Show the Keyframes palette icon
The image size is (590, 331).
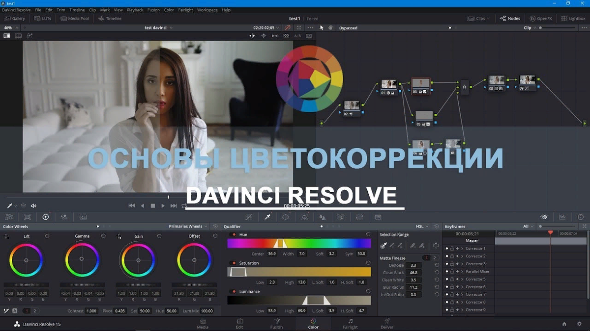pyautogui.click(x=544, y=217)
